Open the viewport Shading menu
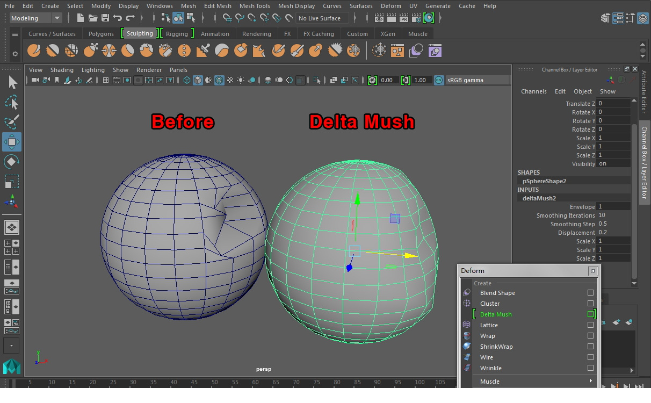Screen dimensions: 651x403 click(62, 70)
